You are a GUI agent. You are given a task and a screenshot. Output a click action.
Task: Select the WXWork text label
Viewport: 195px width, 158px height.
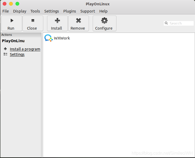(x=62, y=38)
